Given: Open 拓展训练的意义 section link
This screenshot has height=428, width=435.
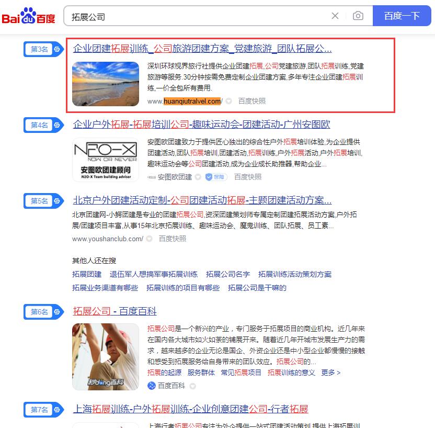Looking at the screenshot, I should (x=291, y=373).
